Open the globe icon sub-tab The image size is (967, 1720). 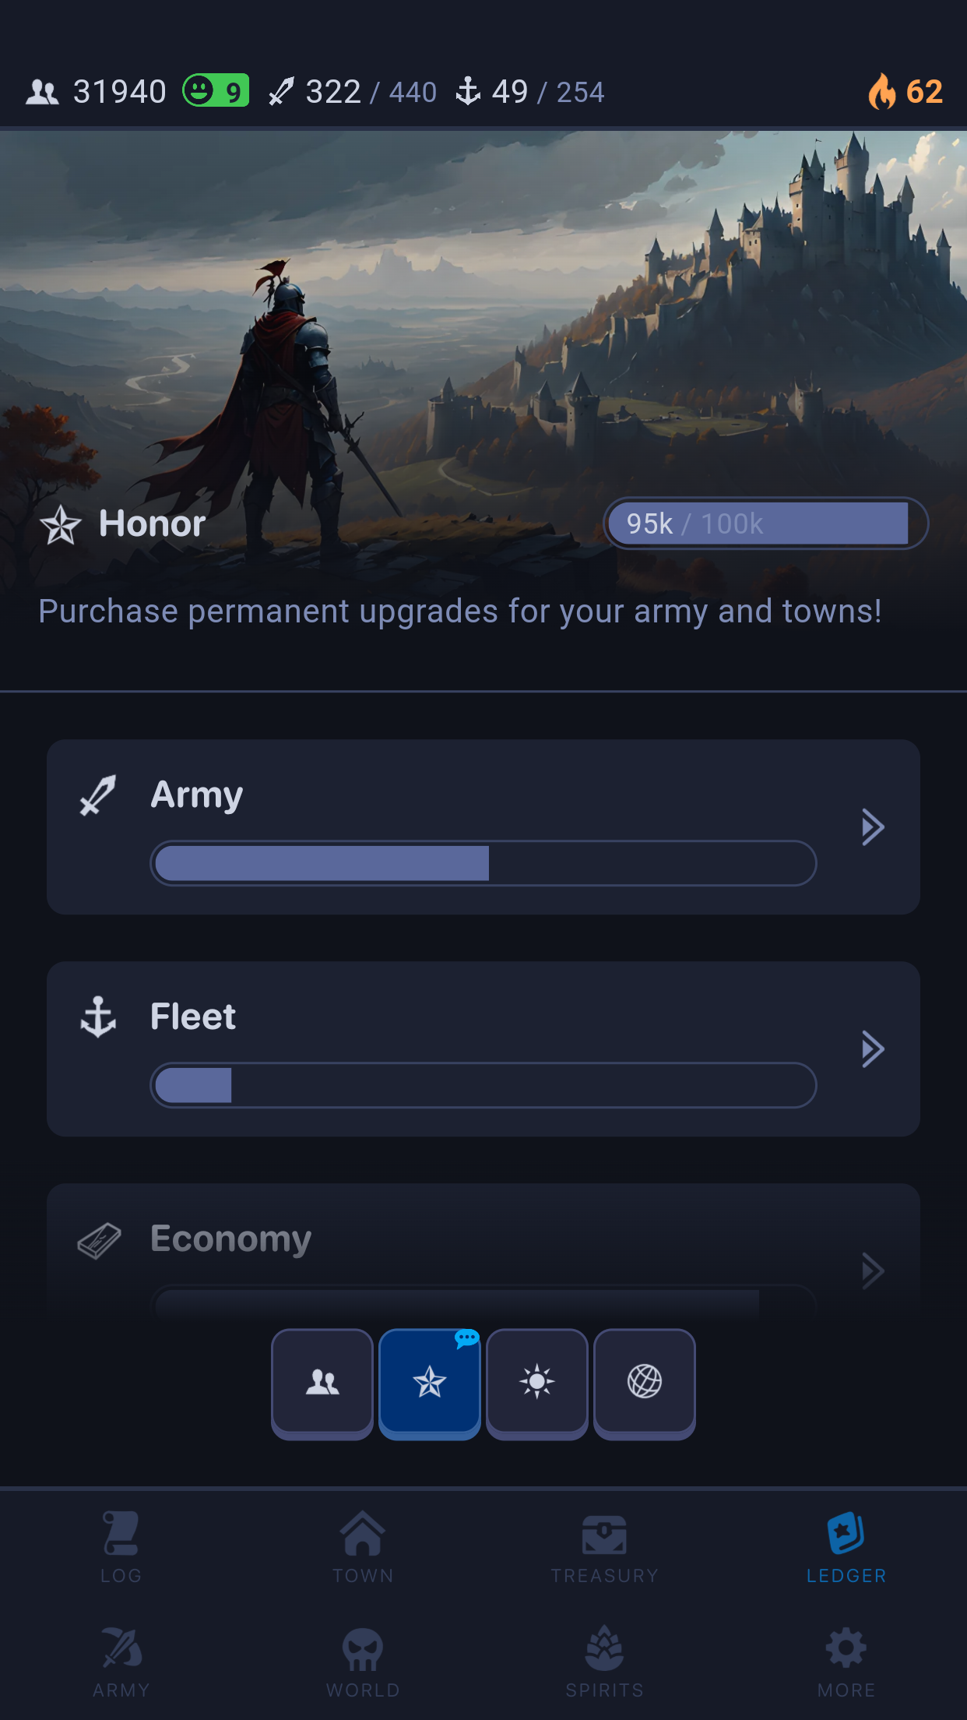[x=645, y=1383]
